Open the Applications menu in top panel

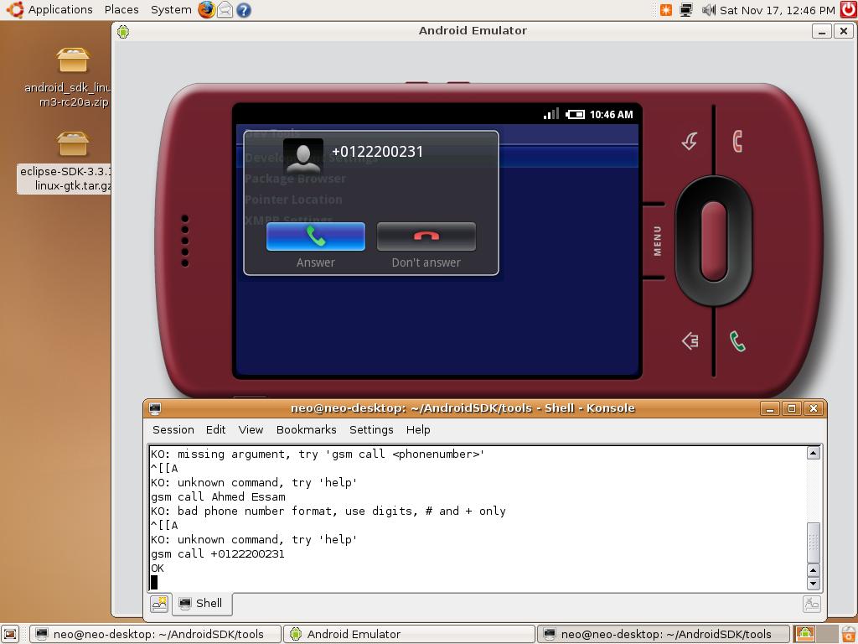pyautogui.click(x=60, y=10)
